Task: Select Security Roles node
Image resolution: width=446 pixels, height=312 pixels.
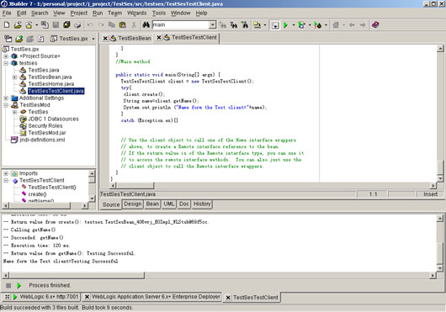Action: point(45,126)
